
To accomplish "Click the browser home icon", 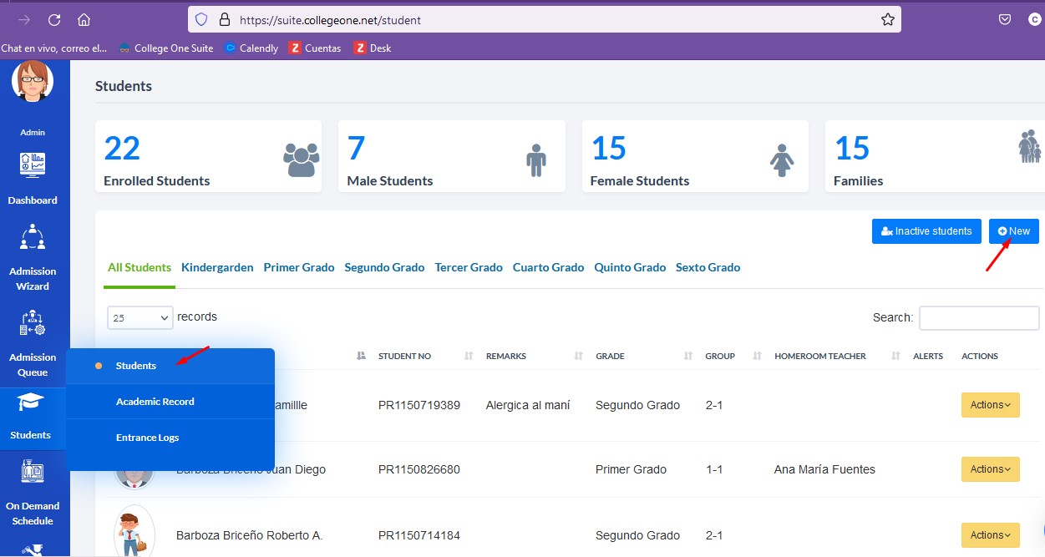I will click(84, 19).
